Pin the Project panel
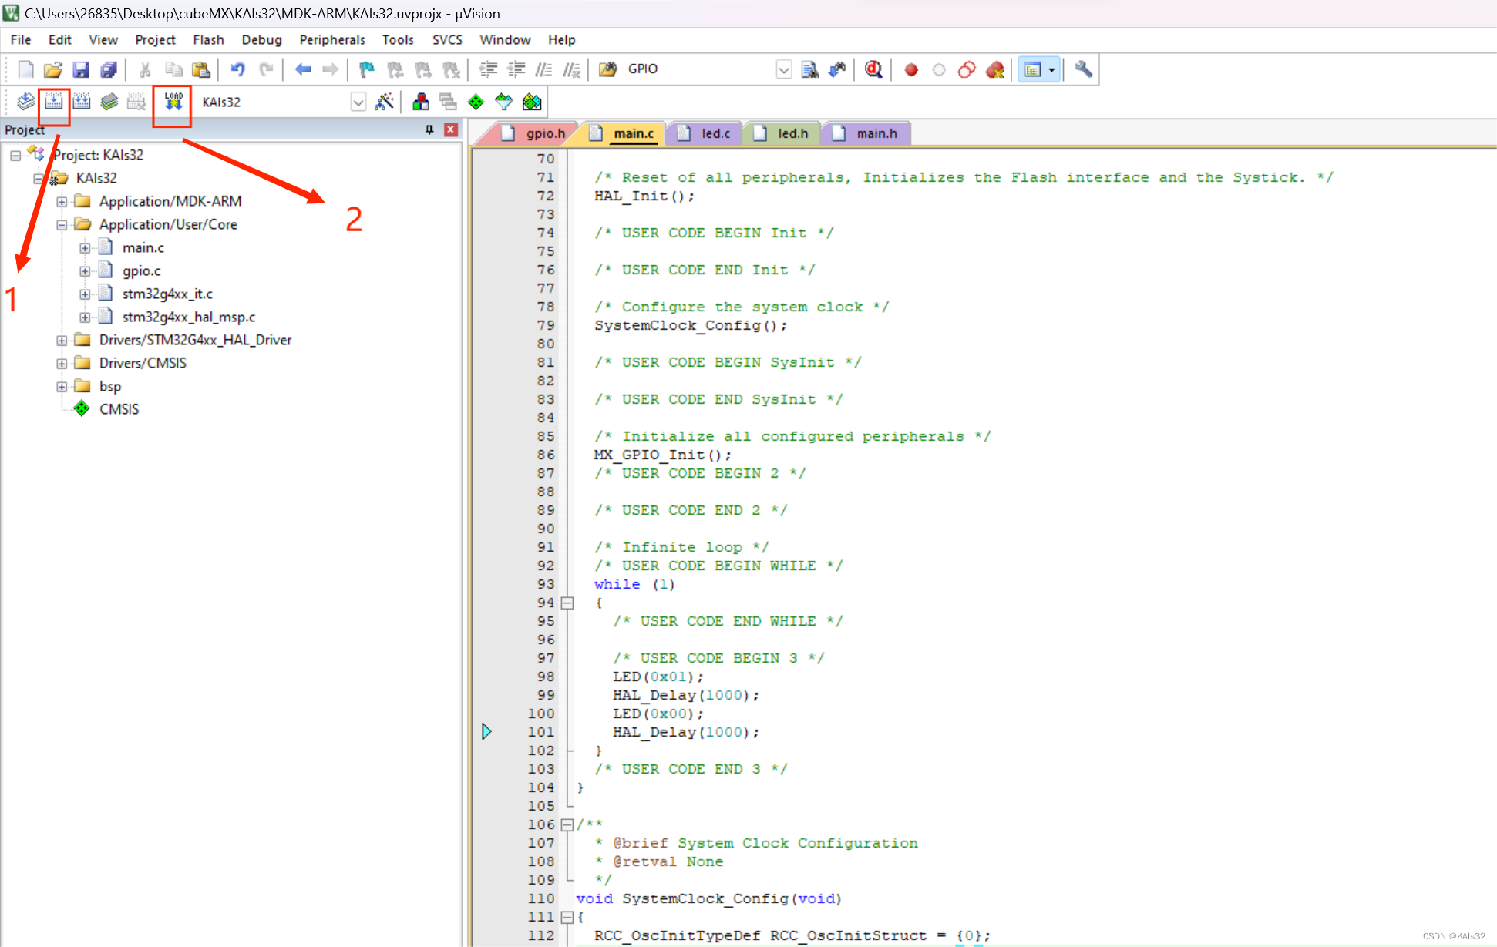Screen dimensions: 1497x947 pyautogui.click(x=429, y=129)
